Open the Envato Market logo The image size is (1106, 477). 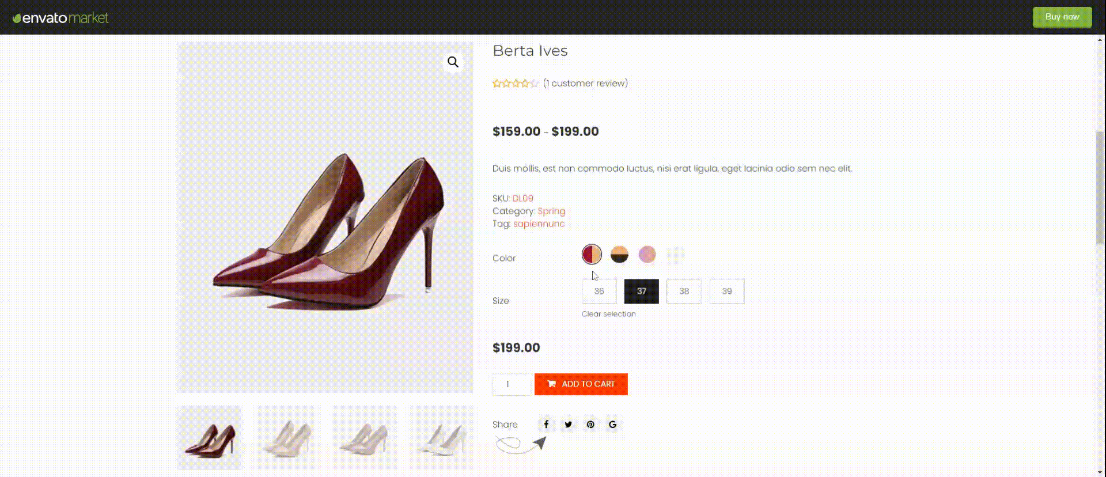coord(60,18)
